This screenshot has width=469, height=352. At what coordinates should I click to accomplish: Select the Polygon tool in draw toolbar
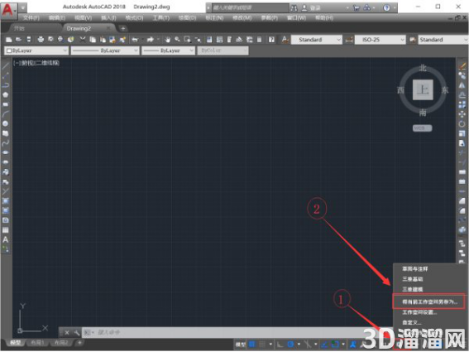point(6,95)
